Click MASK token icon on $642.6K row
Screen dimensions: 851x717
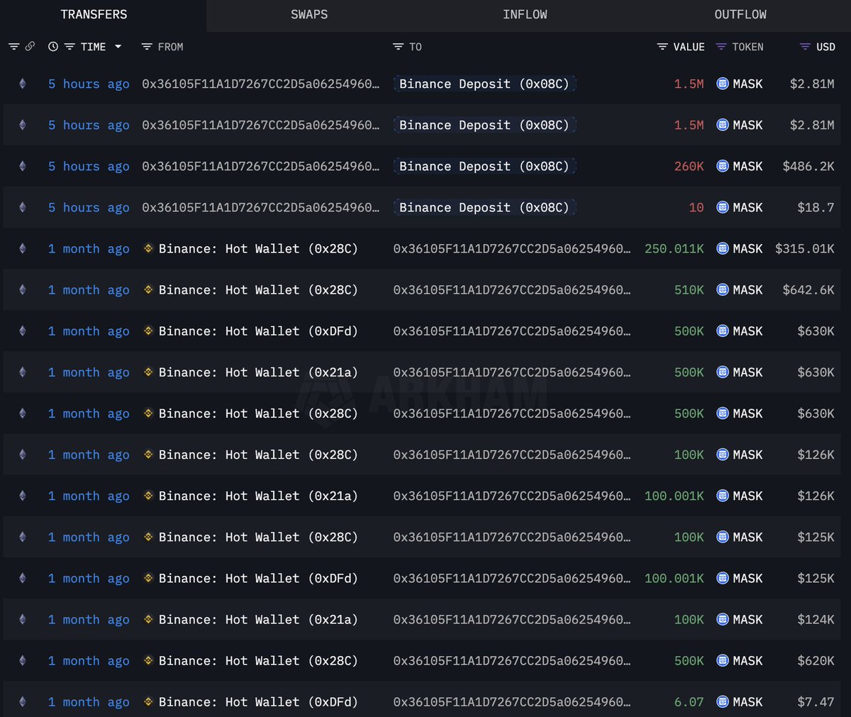coord(723,289)
